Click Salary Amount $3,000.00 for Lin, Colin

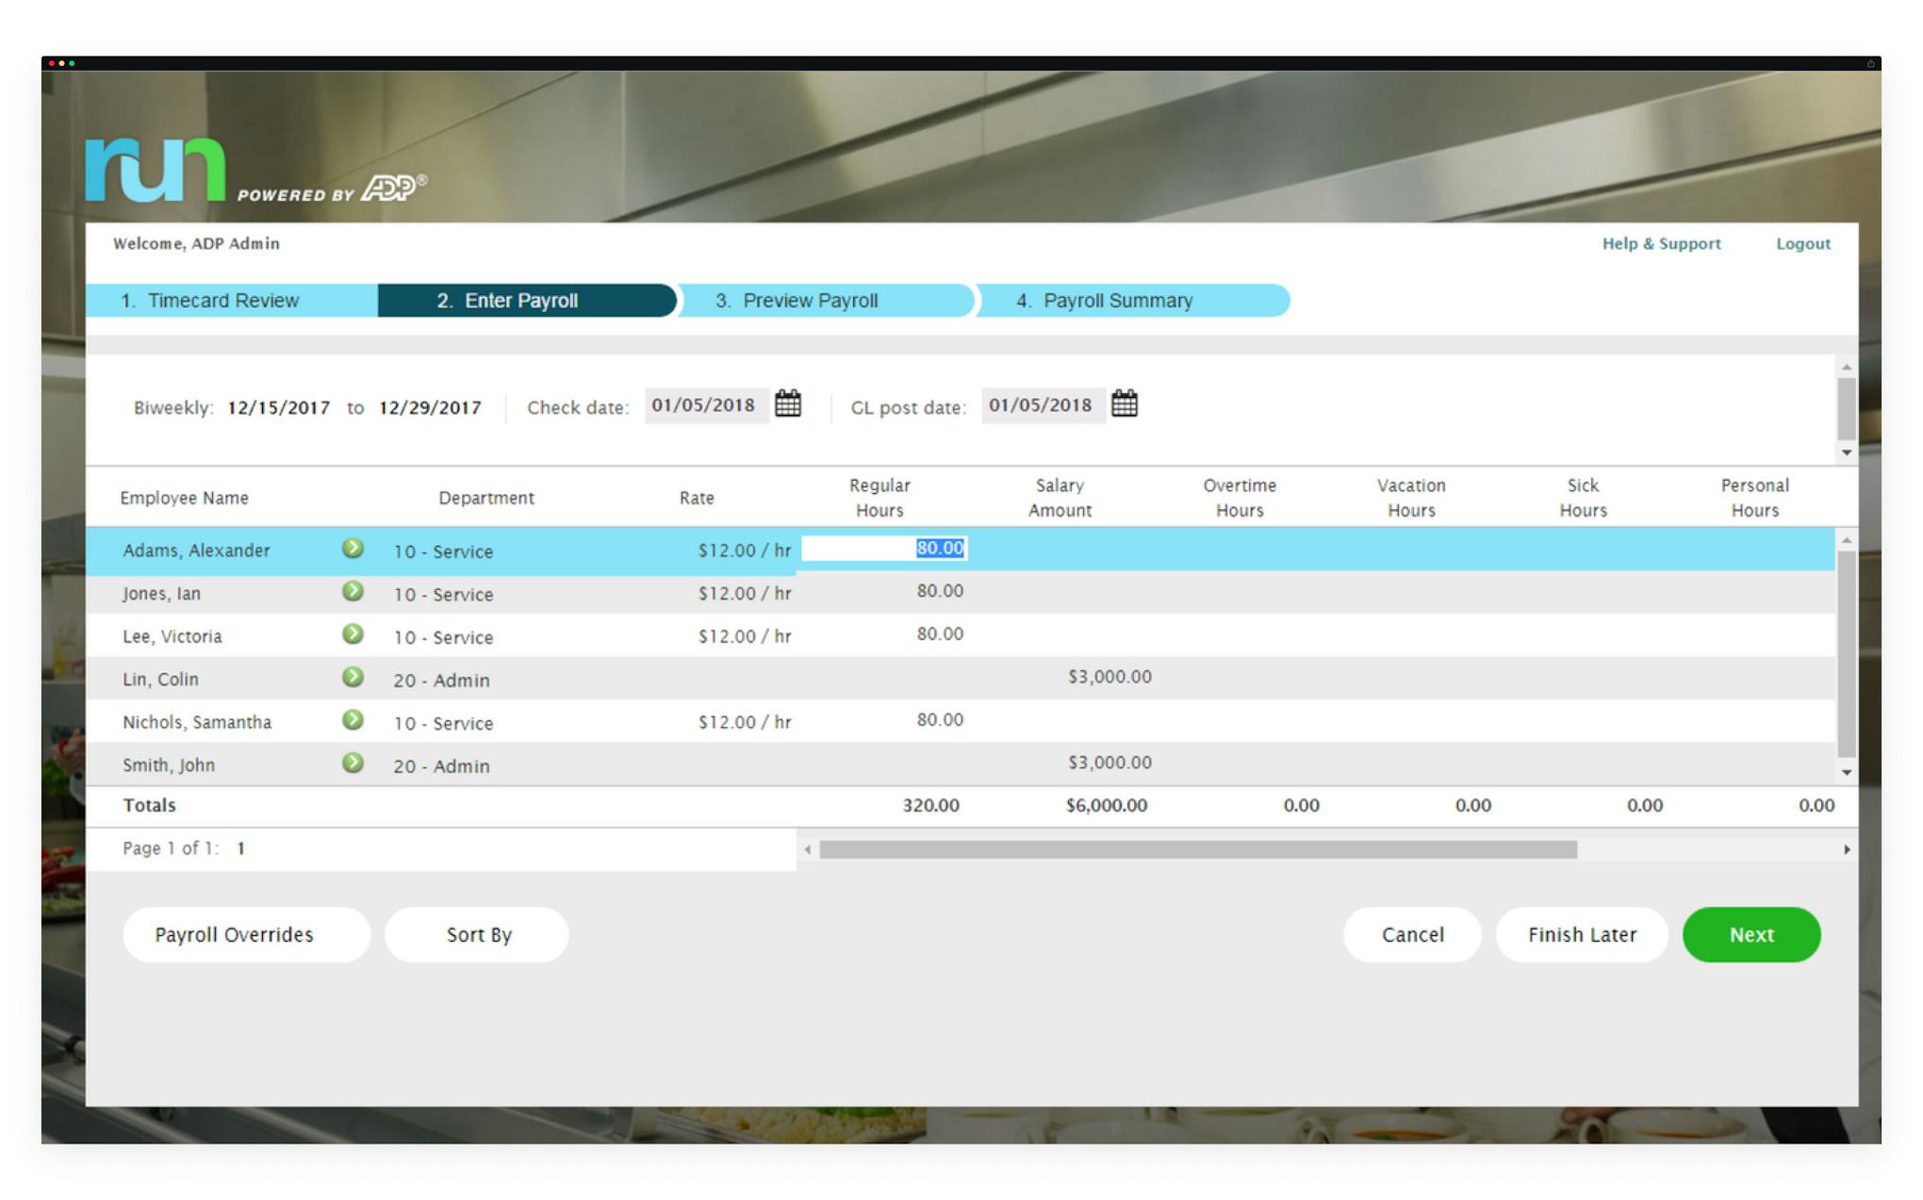[1109, 677]
